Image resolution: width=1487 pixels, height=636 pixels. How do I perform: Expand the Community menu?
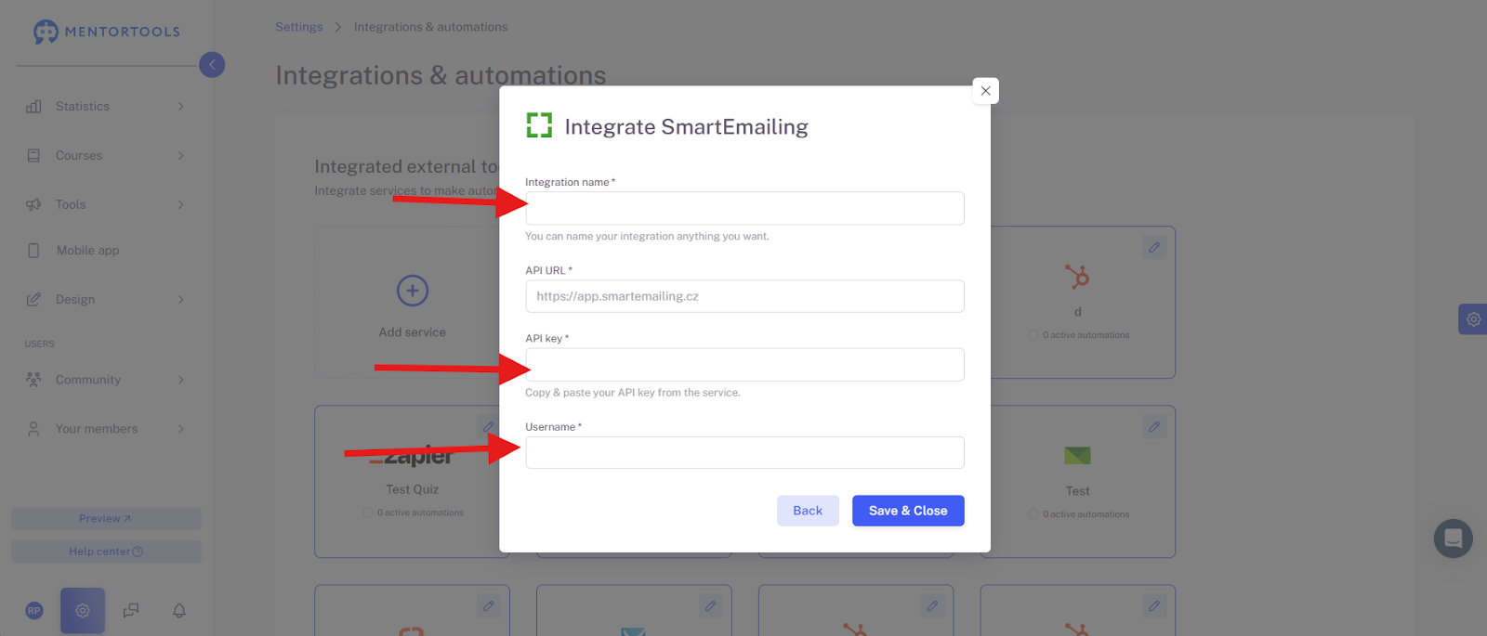tap(105, 380)
